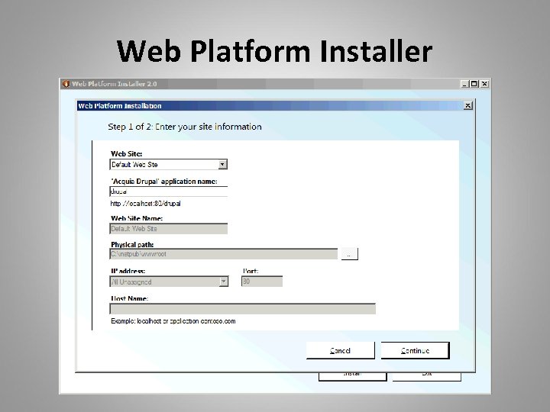
Task: Close the Web Platform Installation dialog
Action: tap(468, 105)
